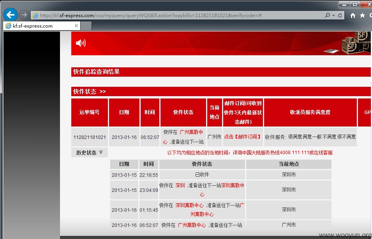This screenshot has width=372, height=239.
Task: Refresh the page with reload icon
Action: coord(340,15)
